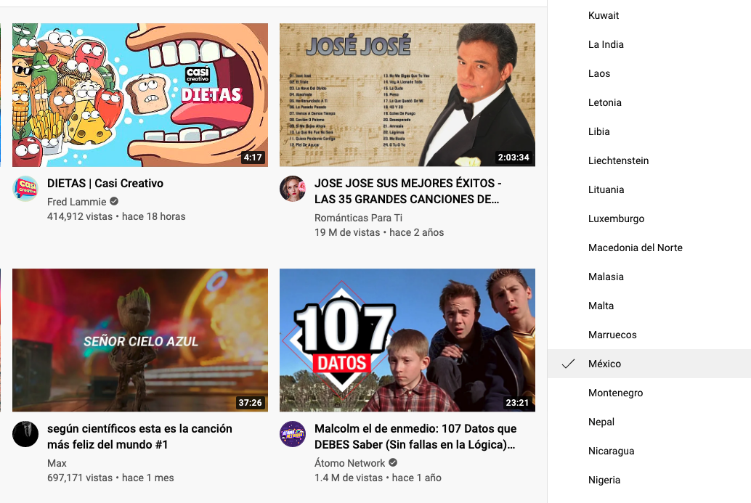The image size is (751, 503).
Task: Pick Liechtenstein in the location menu
Action: pos(649,160)
